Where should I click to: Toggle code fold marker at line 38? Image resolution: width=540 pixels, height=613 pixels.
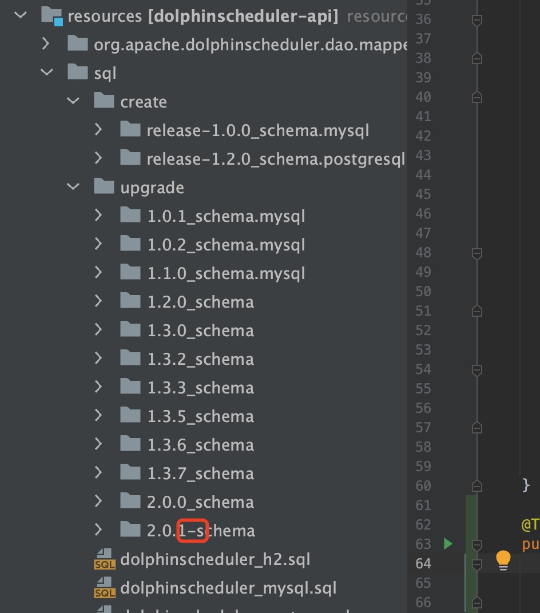477,58
